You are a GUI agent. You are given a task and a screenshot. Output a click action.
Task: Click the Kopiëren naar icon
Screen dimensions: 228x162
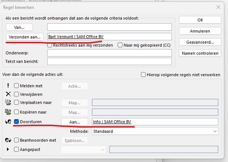[8, 112]
